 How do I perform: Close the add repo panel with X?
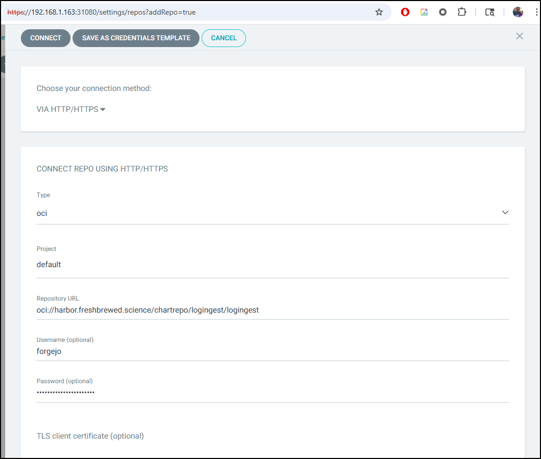pos(520,36)
